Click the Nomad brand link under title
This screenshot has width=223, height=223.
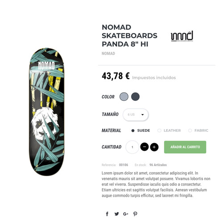coord(108,54)
